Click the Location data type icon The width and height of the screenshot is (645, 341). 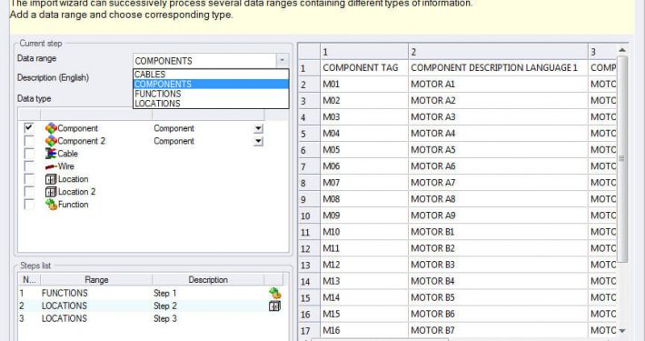point(51,179)
